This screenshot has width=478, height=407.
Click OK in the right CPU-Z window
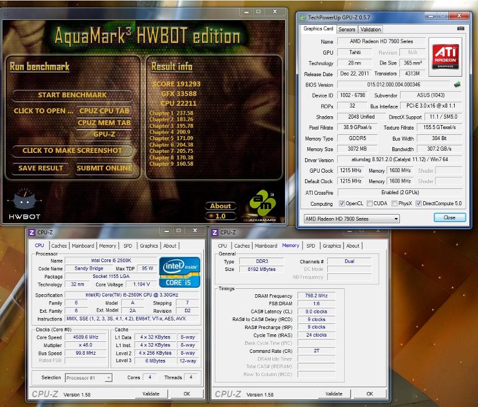pyautogui.click(x=370, y=394)
